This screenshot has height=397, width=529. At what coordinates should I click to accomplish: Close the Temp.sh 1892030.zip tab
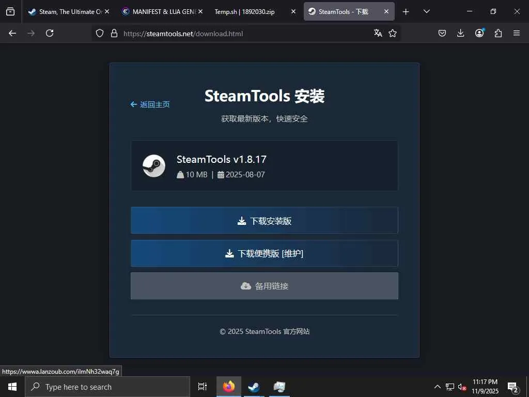click(x=293, y=11)
